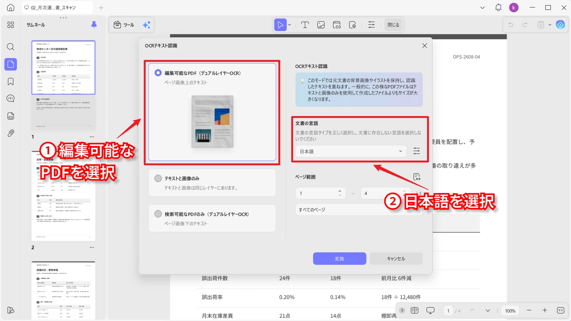Close the OCRテキスト認識 dialog
This screenshot has height=321, width=571.
tap(424, 45)
